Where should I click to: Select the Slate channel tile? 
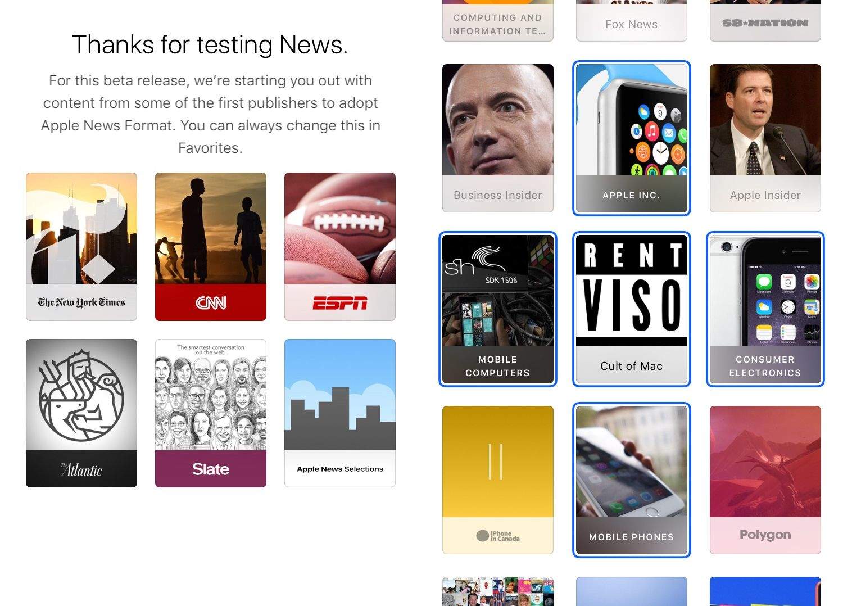pos(211,413)
